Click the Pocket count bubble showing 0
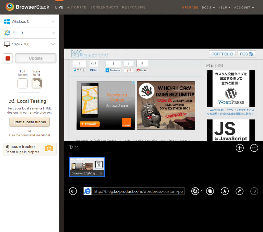The image size is (263, 232). pyautogui.click(x=142, y=63)
